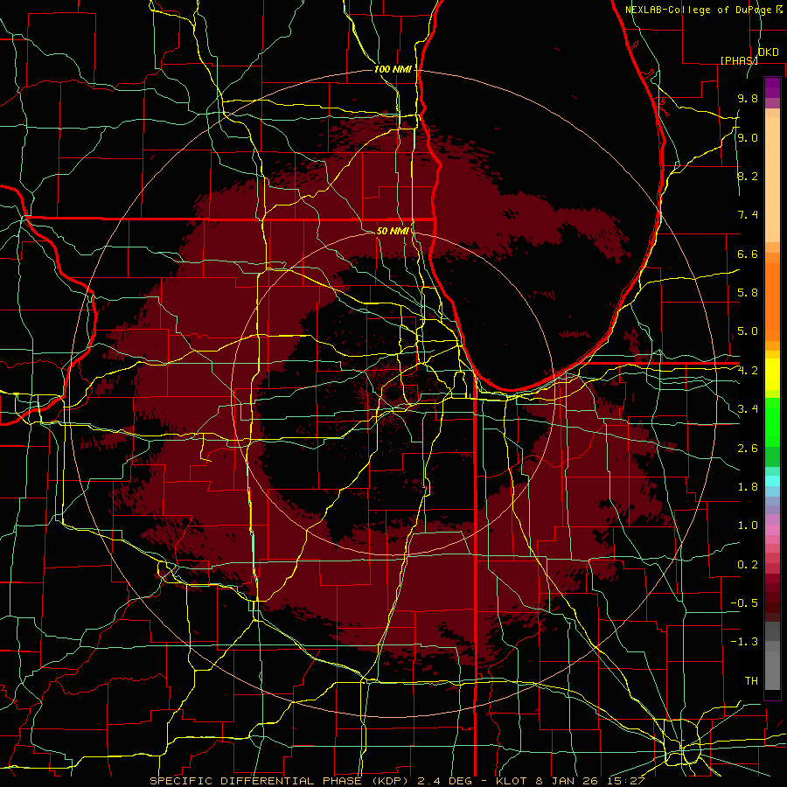Click the "3.4" scale value

748,409
